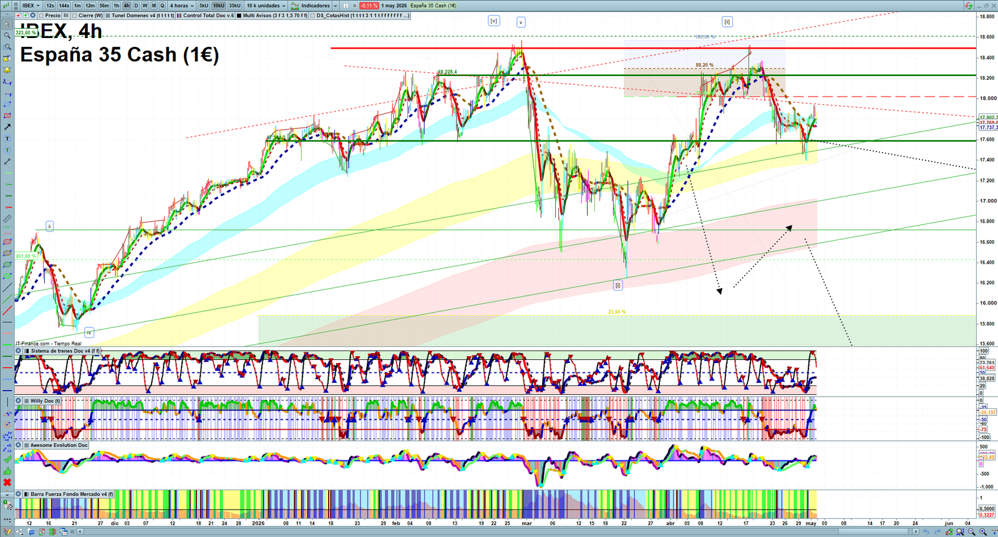Toggle Control Total Doc v.6 checkbox
998x537 pixels.
click(x=179, y=16)
